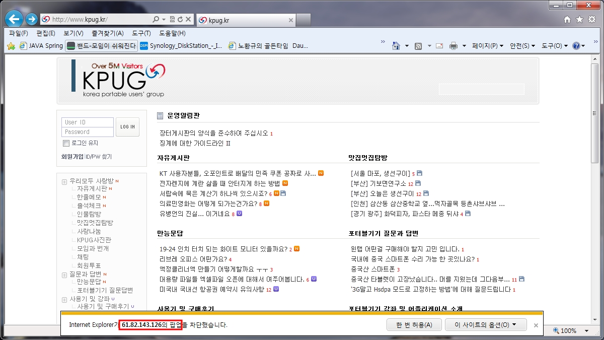Open the 보기(V) menu
Image resolution: width=604 pixels, height=340 pixels.
point(73,33)
